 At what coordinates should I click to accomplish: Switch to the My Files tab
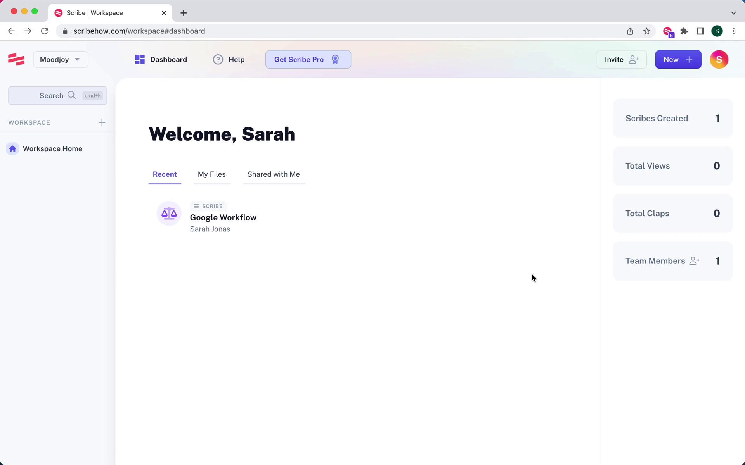pos(211,174)
